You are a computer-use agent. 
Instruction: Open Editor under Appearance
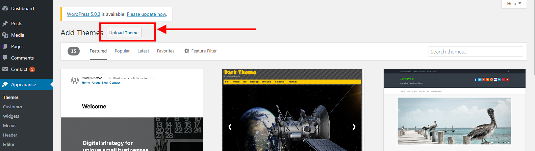pyautogui.click(x=9, y=144)
